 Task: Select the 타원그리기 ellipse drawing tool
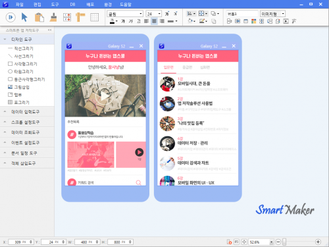(20, 72)
